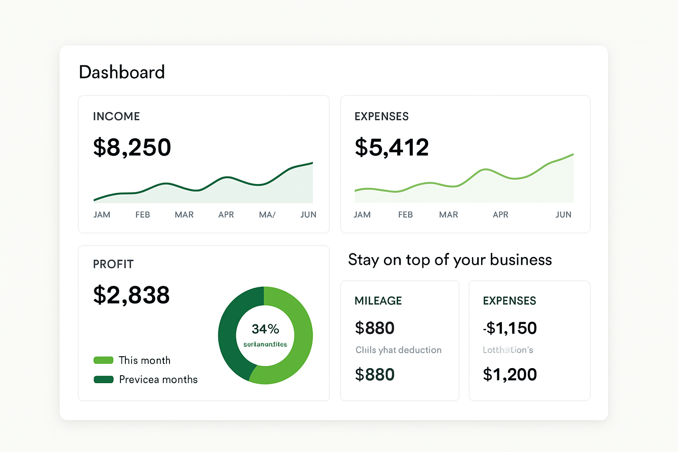678x452 pixels.
Task: Select MAR on the income chart axis
Action: pyautogui.click(x=184, y=215)
